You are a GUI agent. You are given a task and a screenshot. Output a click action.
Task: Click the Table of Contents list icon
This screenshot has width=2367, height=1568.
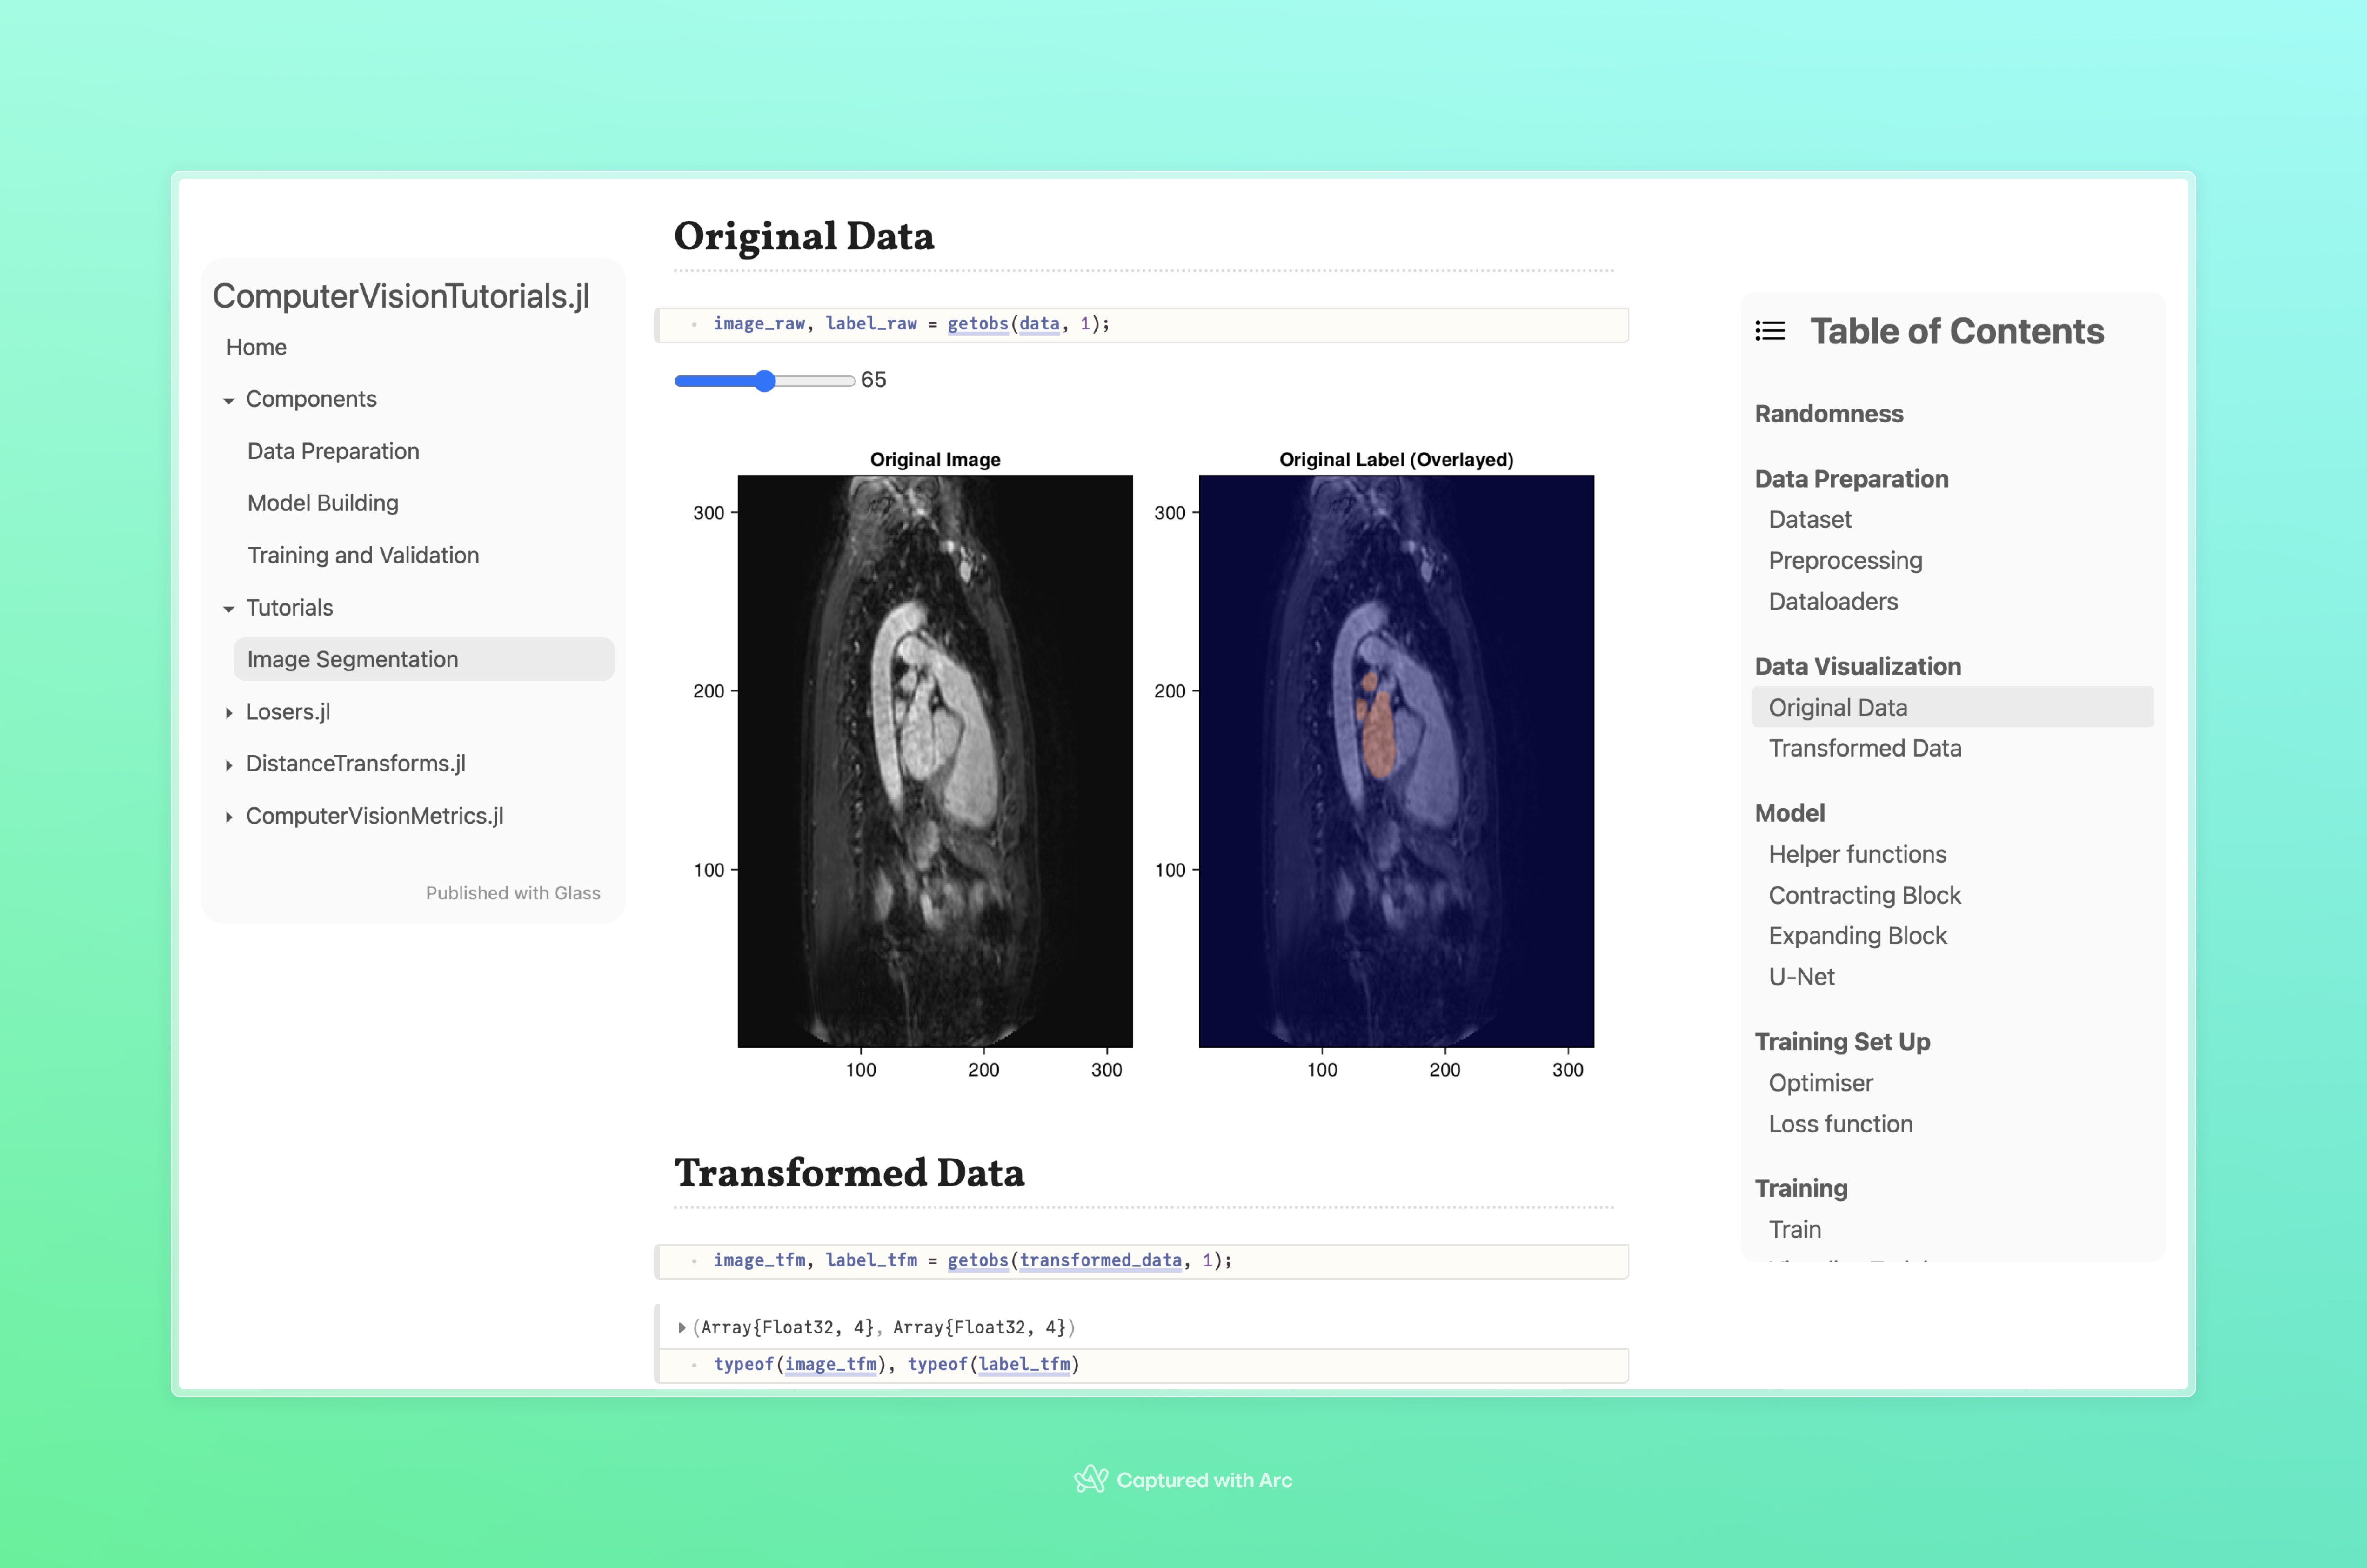coord(1769,331)
